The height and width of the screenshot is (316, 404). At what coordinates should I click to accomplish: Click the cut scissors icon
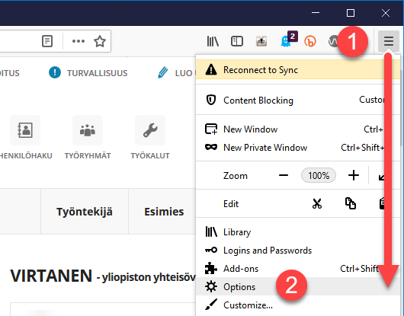(x=317, y=203)
